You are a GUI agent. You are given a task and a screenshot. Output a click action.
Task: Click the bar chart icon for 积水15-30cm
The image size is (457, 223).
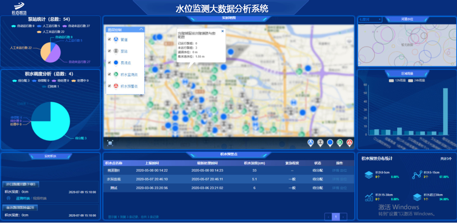click(369, 197)
